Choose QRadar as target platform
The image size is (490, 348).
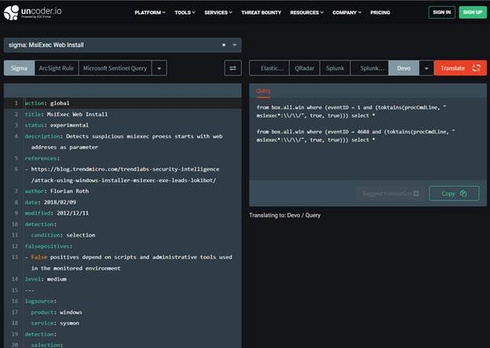[304, 68]
